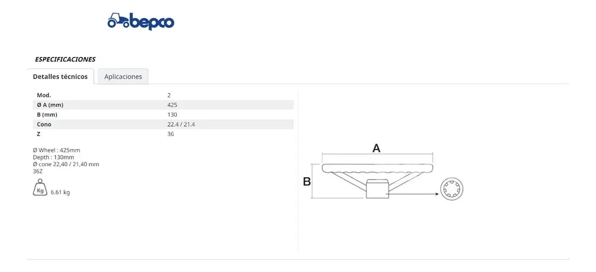Select the B (mm) row label
Image resolution: width=596 pixels, height=272 pixels.
(47, 115)
